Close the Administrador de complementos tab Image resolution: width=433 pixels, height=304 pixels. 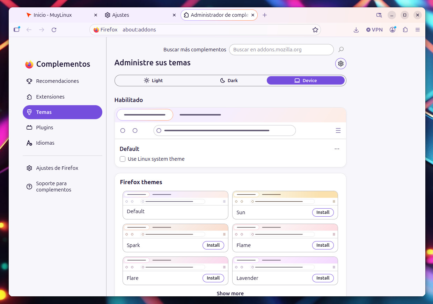click(253, 15)
